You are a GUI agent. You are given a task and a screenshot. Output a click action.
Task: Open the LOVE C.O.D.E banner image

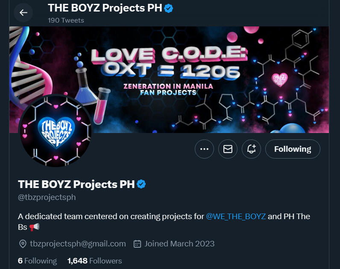tap(169, 80)
